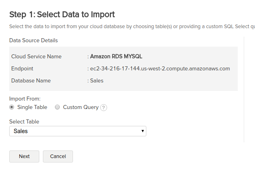The image size is (255, 181).
Task: Click the 'Custom Query' option label
Action: tap(81, 107)
